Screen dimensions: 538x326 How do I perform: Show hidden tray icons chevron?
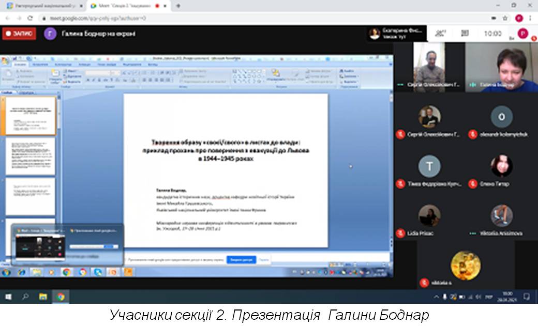pos(436,297)
